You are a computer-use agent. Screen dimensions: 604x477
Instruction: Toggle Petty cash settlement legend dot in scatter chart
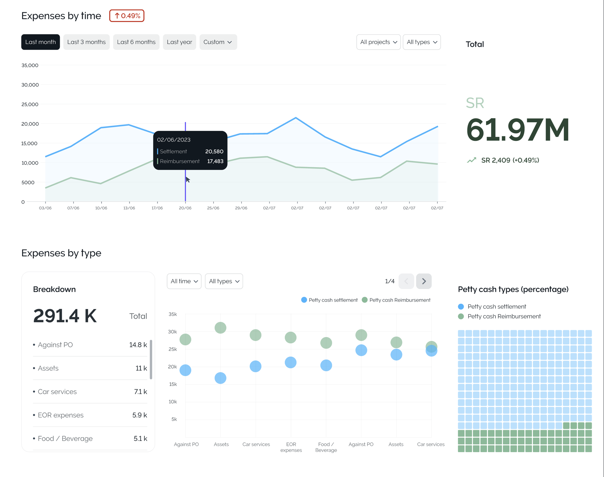(x=304, y=300)
